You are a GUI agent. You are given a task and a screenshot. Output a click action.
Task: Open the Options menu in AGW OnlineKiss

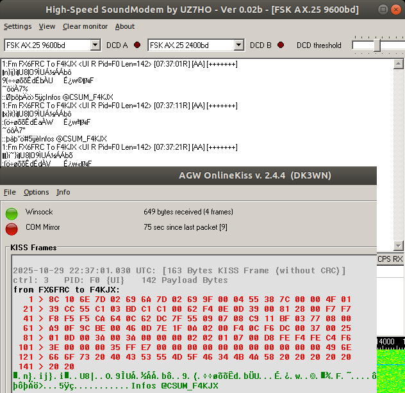coord(37,192)
